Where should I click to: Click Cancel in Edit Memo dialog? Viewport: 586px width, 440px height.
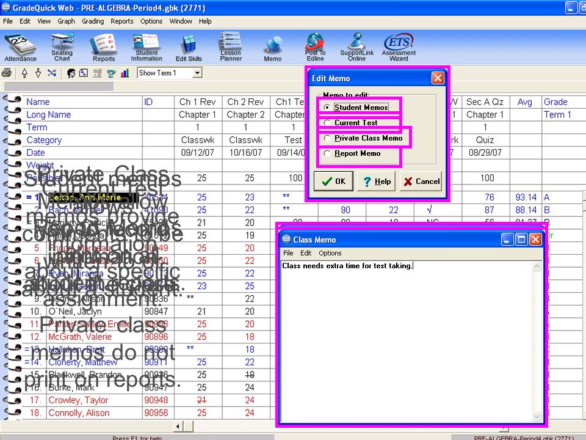[421, 182]
